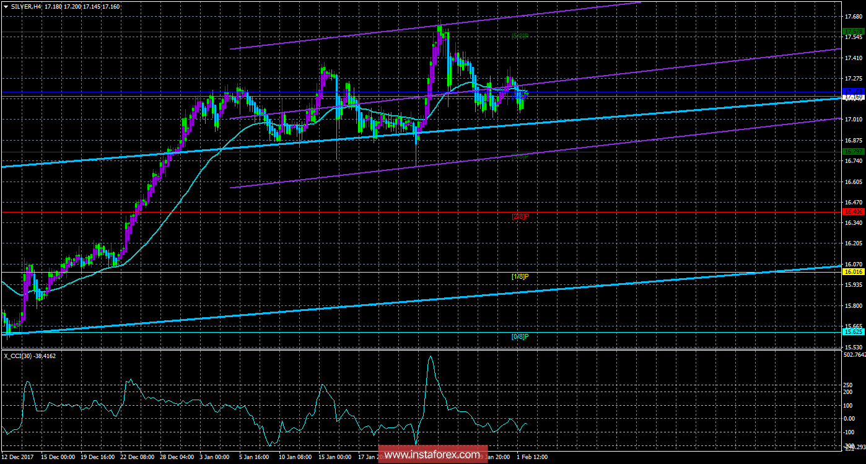
Task: Click the green 17.578 price tag
Action: pos(853,31)
